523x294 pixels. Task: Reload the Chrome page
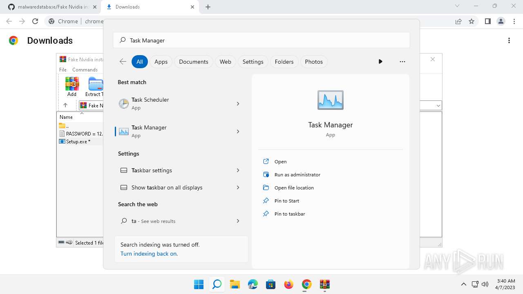[35, 21]
